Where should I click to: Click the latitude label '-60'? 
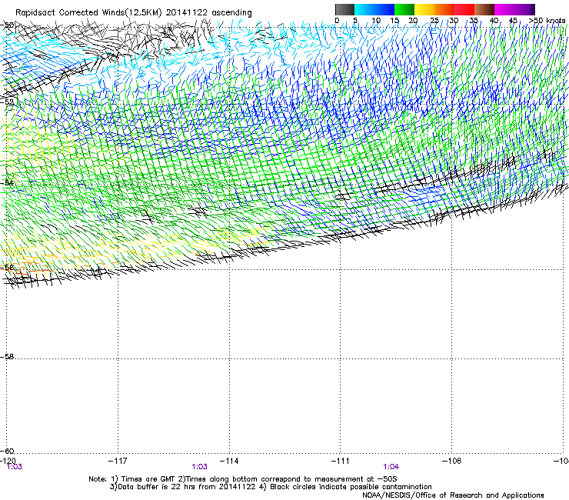point(7,451)
